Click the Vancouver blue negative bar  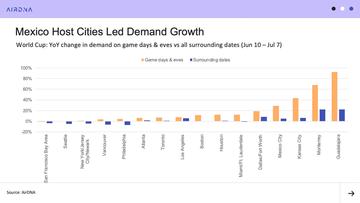click(108, 123)
